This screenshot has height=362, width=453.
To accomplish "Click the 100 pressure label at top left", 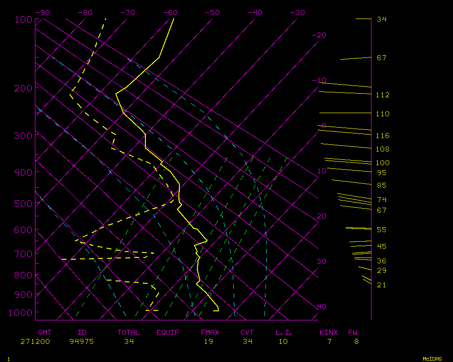I will click(23, 19).
